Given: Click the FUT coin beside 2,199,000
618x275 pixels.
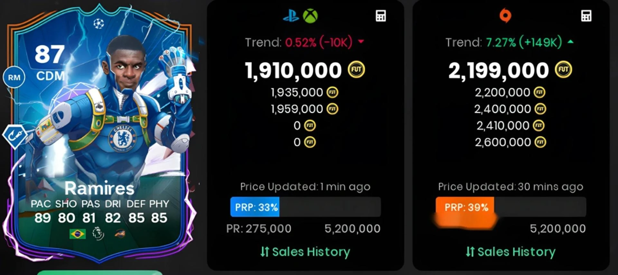Looking at the screenshot, I should 563,70.
